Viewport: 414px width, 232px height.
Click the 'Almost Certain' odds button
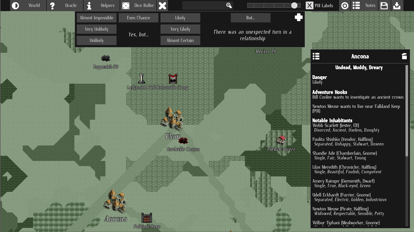pos(180,40)
